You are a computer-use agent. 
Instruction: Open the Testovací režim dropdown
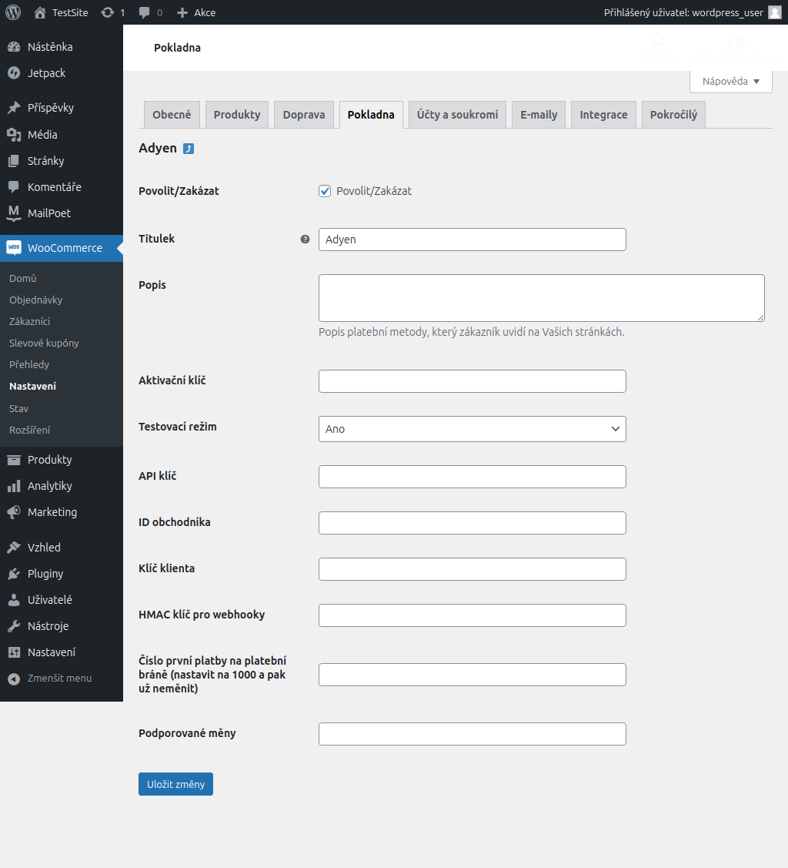coord(472,429)
